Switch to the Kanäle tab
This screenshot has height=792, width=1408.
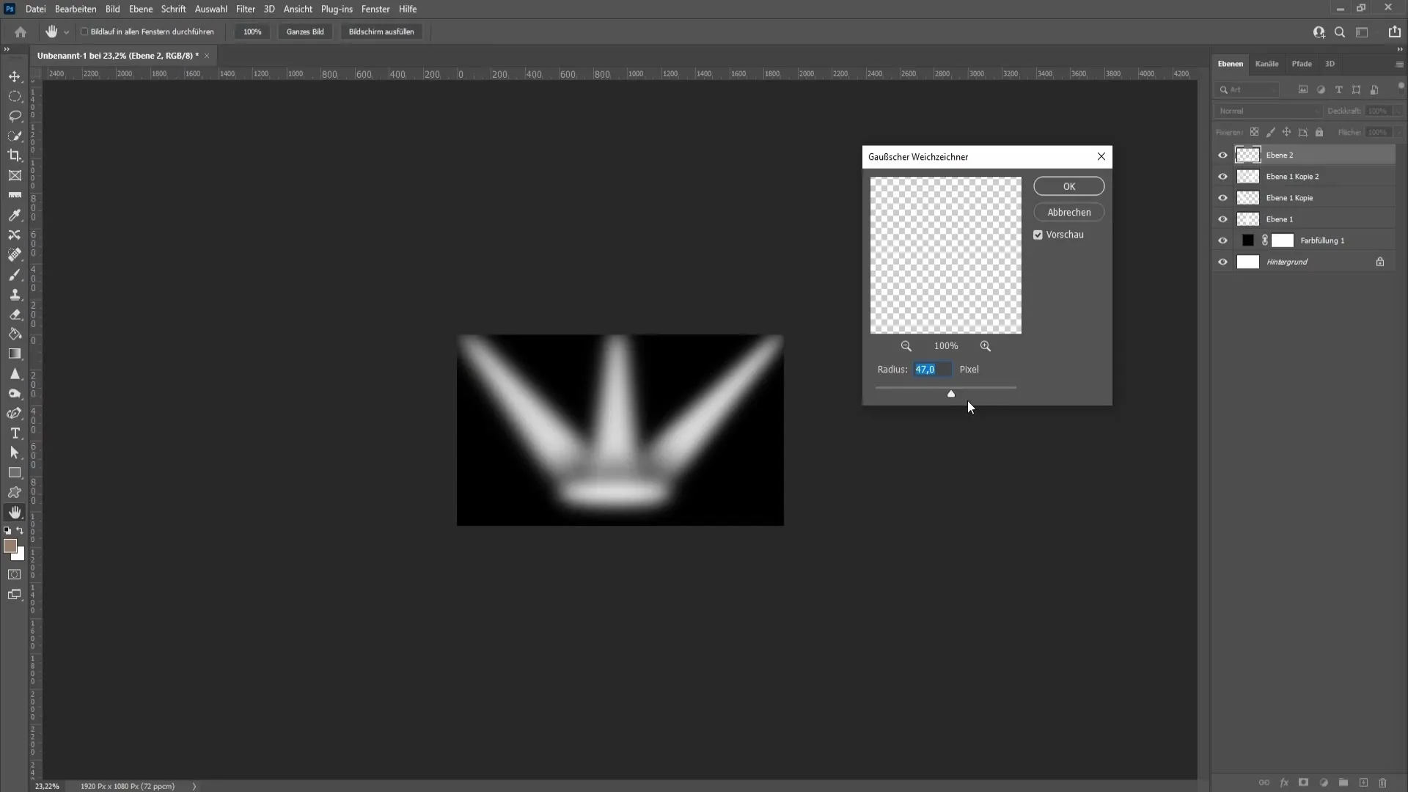pyautogui.click(x=1266, y=64)
